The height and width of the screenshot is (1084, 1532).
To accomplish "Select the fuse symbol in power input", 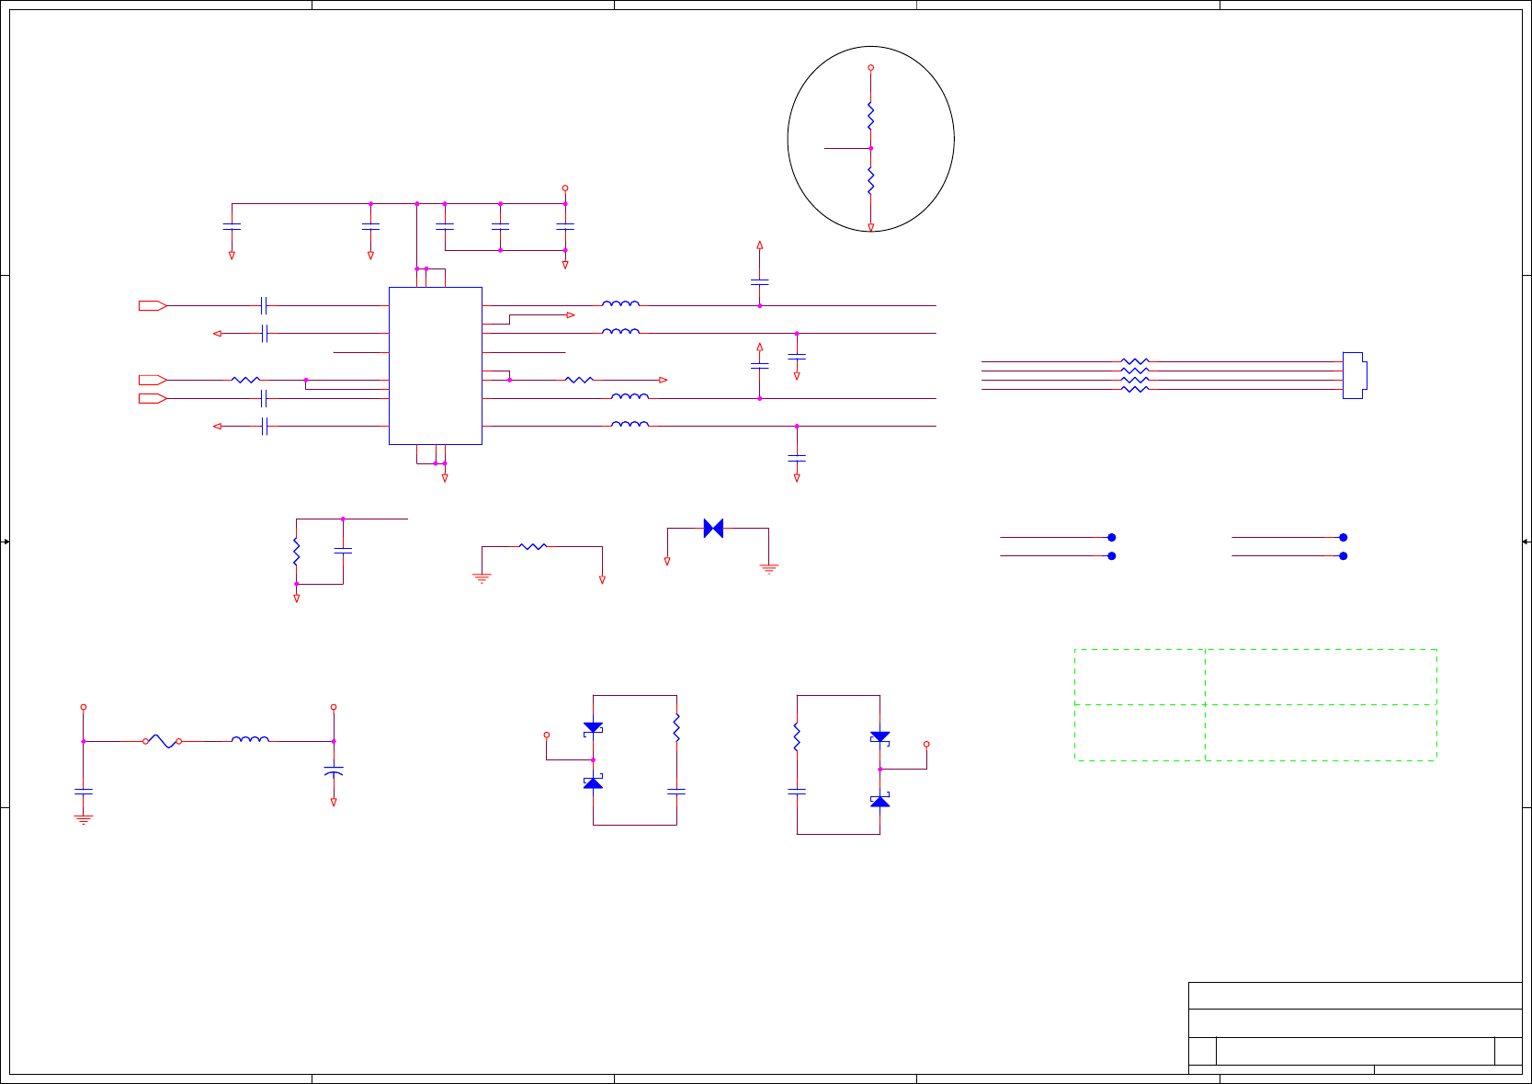I will point(162,741).
